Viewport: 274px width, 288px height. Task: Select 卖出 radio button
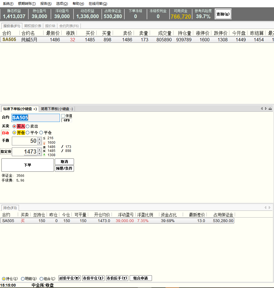28,126
